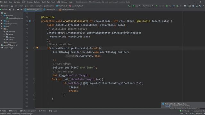The height and width of the screenshot is (115, 205).
Task: Click the Expand/Collapse All icon in project panel
Action: [x=13, y=10]
